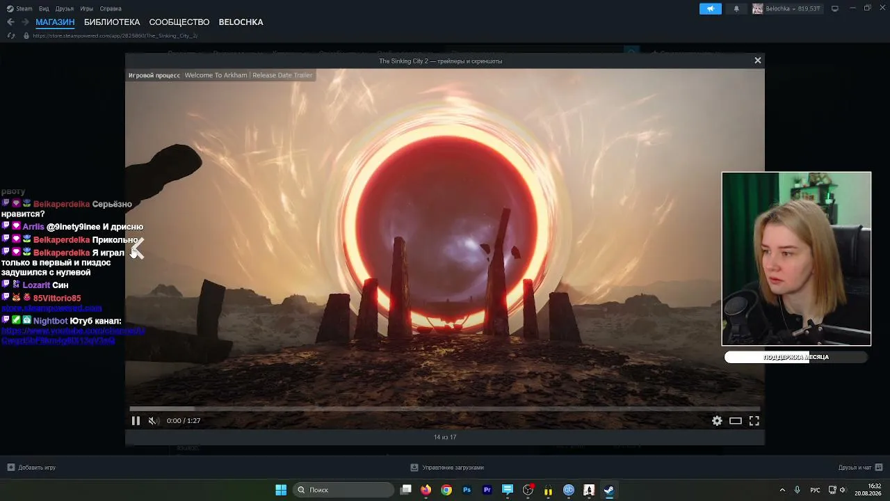Click username Belkaperdelka on the 'Серьёзно' message
Screen dimensions: 890x501
pyautogui.click(x=62, y=204)
